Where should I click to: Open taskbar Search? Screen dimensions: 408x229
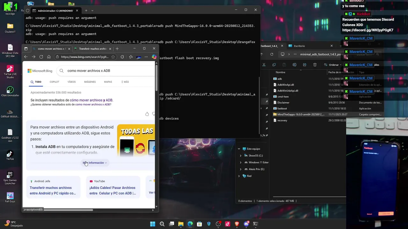tap(162, 224)
